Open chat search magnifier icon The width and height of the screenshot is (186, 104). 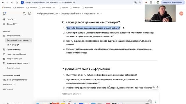24,14
